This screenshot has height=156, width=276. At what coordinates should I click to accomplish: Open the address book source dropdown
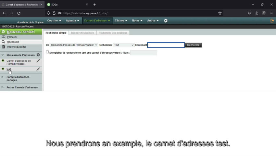74,45
